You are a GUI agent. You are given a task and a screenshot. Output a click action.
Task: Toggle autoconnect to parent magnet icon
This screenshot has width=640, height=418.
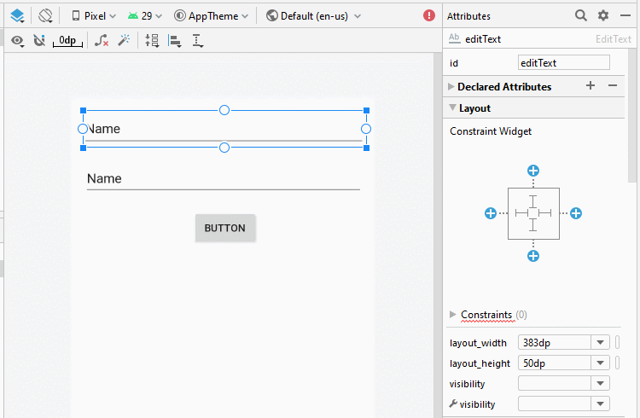pos(39,40)
